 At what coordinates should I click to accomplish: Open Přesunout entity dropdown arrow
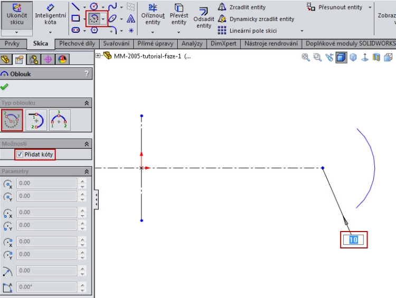(x=370, y=7)
